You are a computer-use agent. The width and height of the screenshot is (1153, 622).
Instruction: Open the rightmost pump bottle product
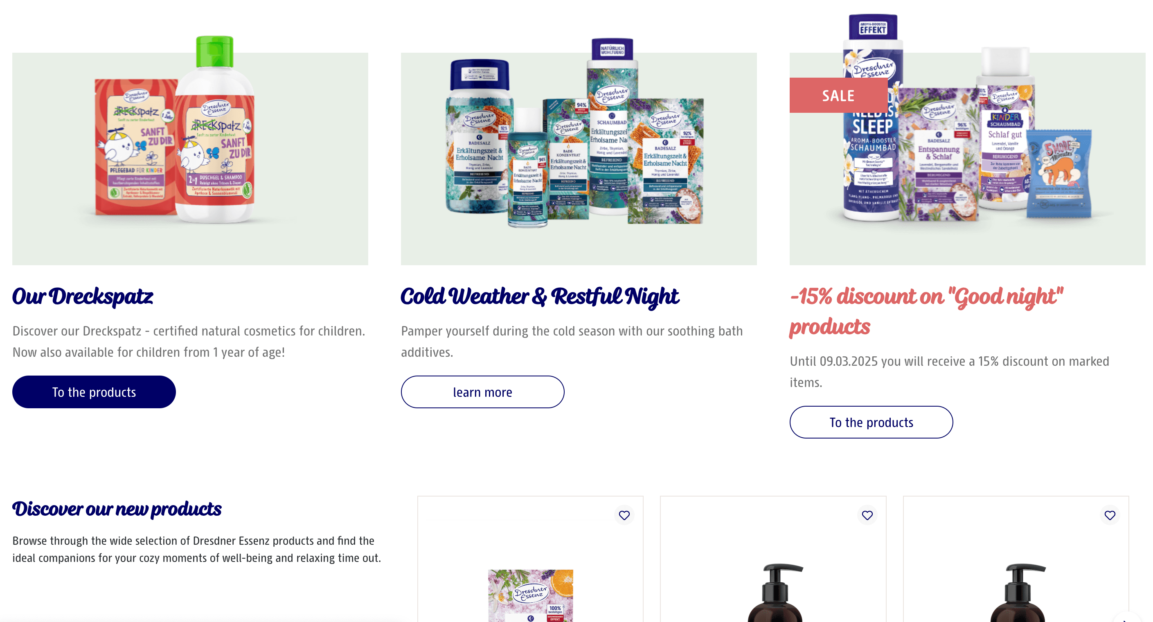pyautogui.click(x=1018, y=593)
